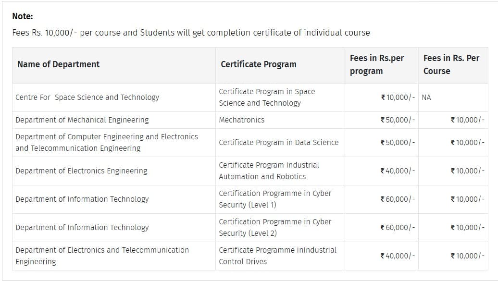Click Certificate Program Industrial Automation and Robotics

point(269,171)
